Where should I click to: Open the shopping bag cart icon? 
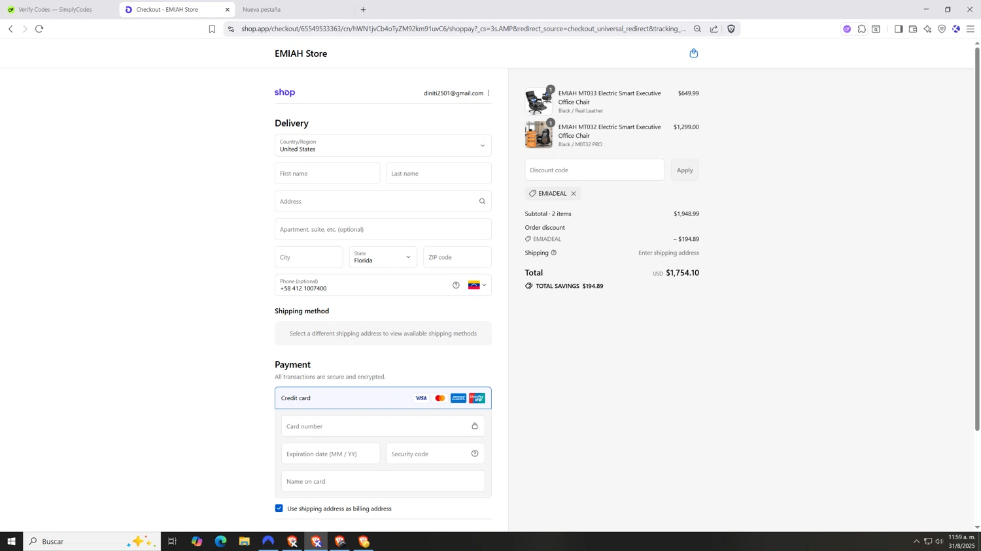pyautogui.click(x=694, y=53)
